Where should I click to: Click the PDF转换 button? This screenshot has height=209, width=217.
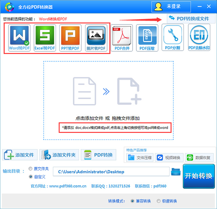pyautogui.click(x=98, y=155)
